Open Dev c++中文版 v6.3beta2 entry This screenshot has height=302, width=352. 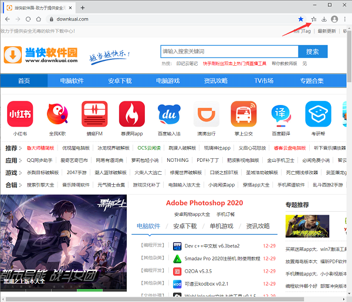coord(212,246)
